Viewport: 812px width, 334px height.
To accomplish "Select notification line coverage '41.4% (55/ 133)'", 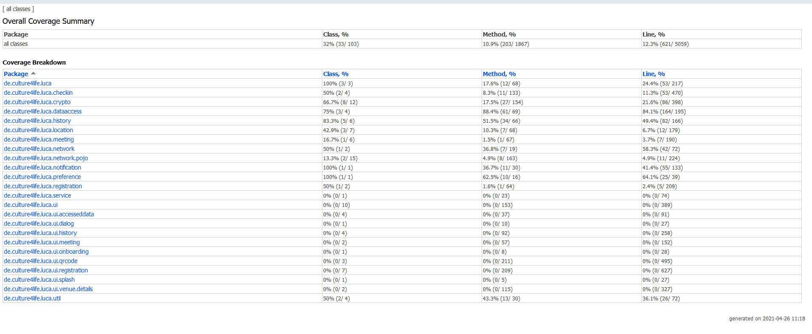I will click(663, 167).
